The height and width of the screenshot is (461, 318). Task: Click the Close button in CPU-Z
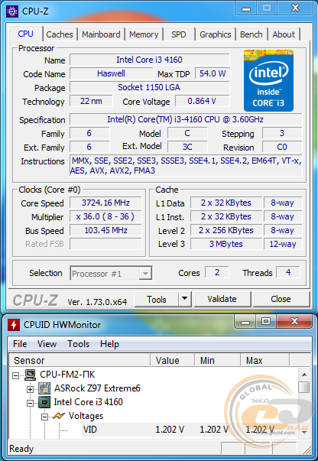click(281, 299)
